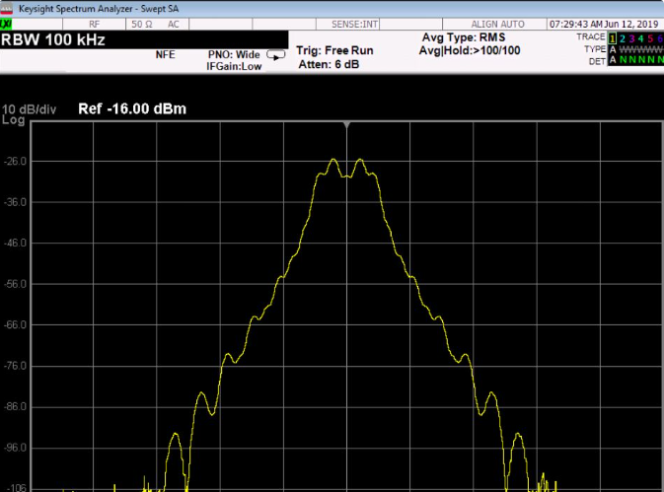Image resolution: width=664 pixels, height=492 pixels.
Task: Click the -46.0 y-axis label
Action: coord(16,244)
